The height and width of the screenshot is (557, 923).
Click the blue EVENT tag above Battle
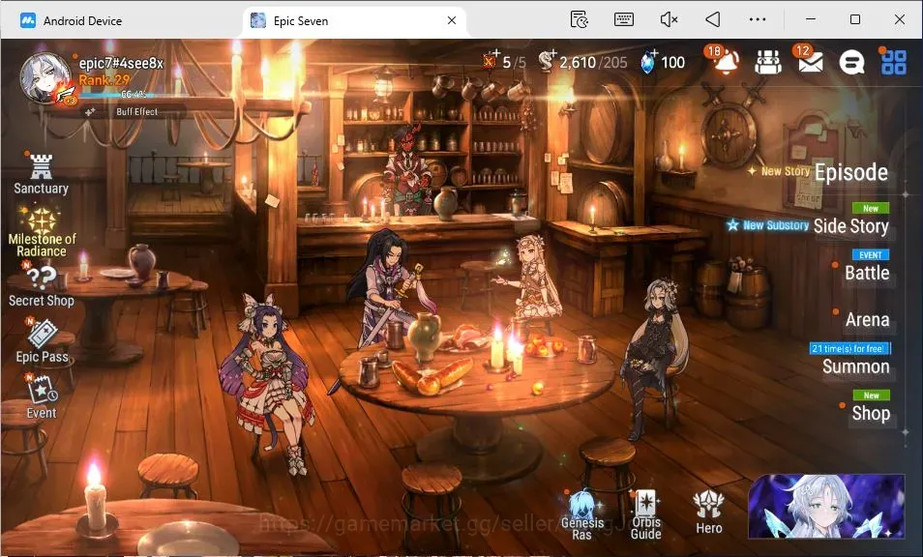click(x=871, y=254)
